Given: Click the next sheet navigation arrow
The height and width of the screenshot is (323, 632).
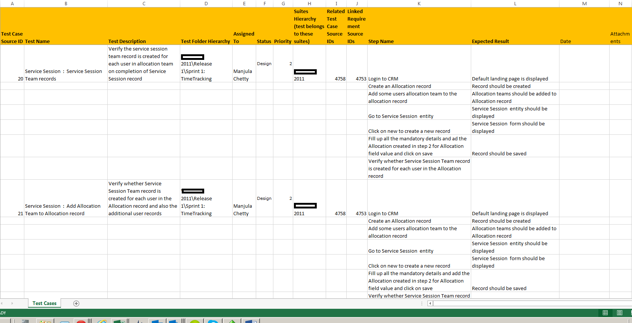Looking at the screenshot, I should pos(12,304).
